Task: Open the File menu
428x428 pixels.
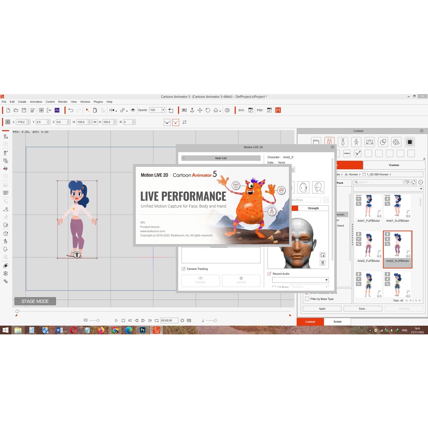Action: [4, 102]
